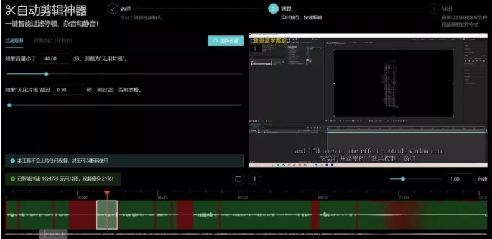Click the 00:50 timeline ruler label
This screenshot has height=239, width=492.
(x=243, y=197)
